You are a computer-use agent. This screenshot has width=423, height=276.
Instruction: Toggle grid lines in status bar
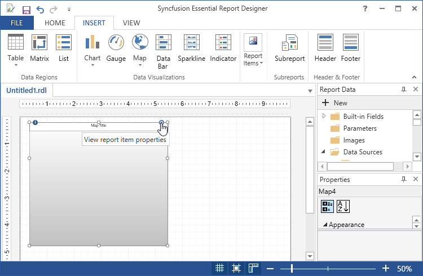pos(219,268)
